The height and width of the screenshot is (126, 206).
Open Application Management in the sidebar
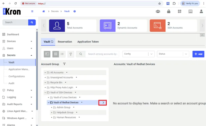(x=19, y=69)
